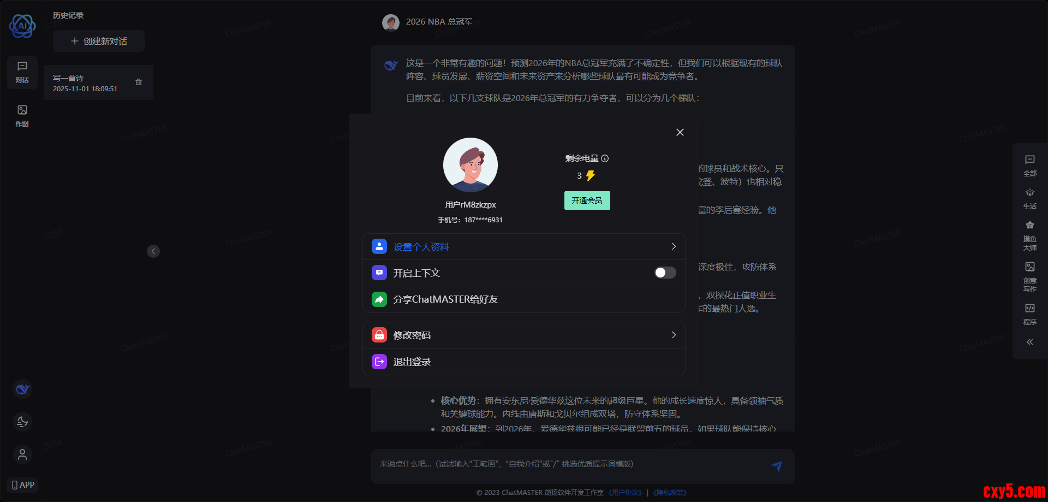The height and width of the screenshot is (502, 1048).
Task: Click the blue whale icon in sidebar
Action: [x=22, y=389]
